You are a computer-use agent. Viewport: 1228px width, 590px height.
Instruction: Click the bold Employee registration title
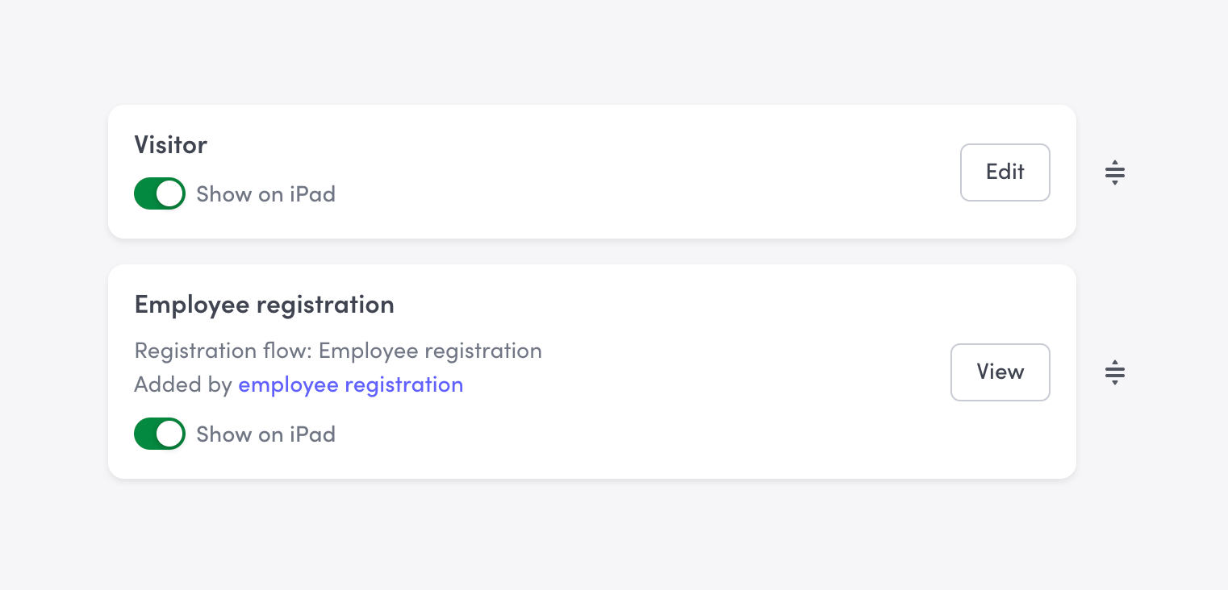[264, 305]
